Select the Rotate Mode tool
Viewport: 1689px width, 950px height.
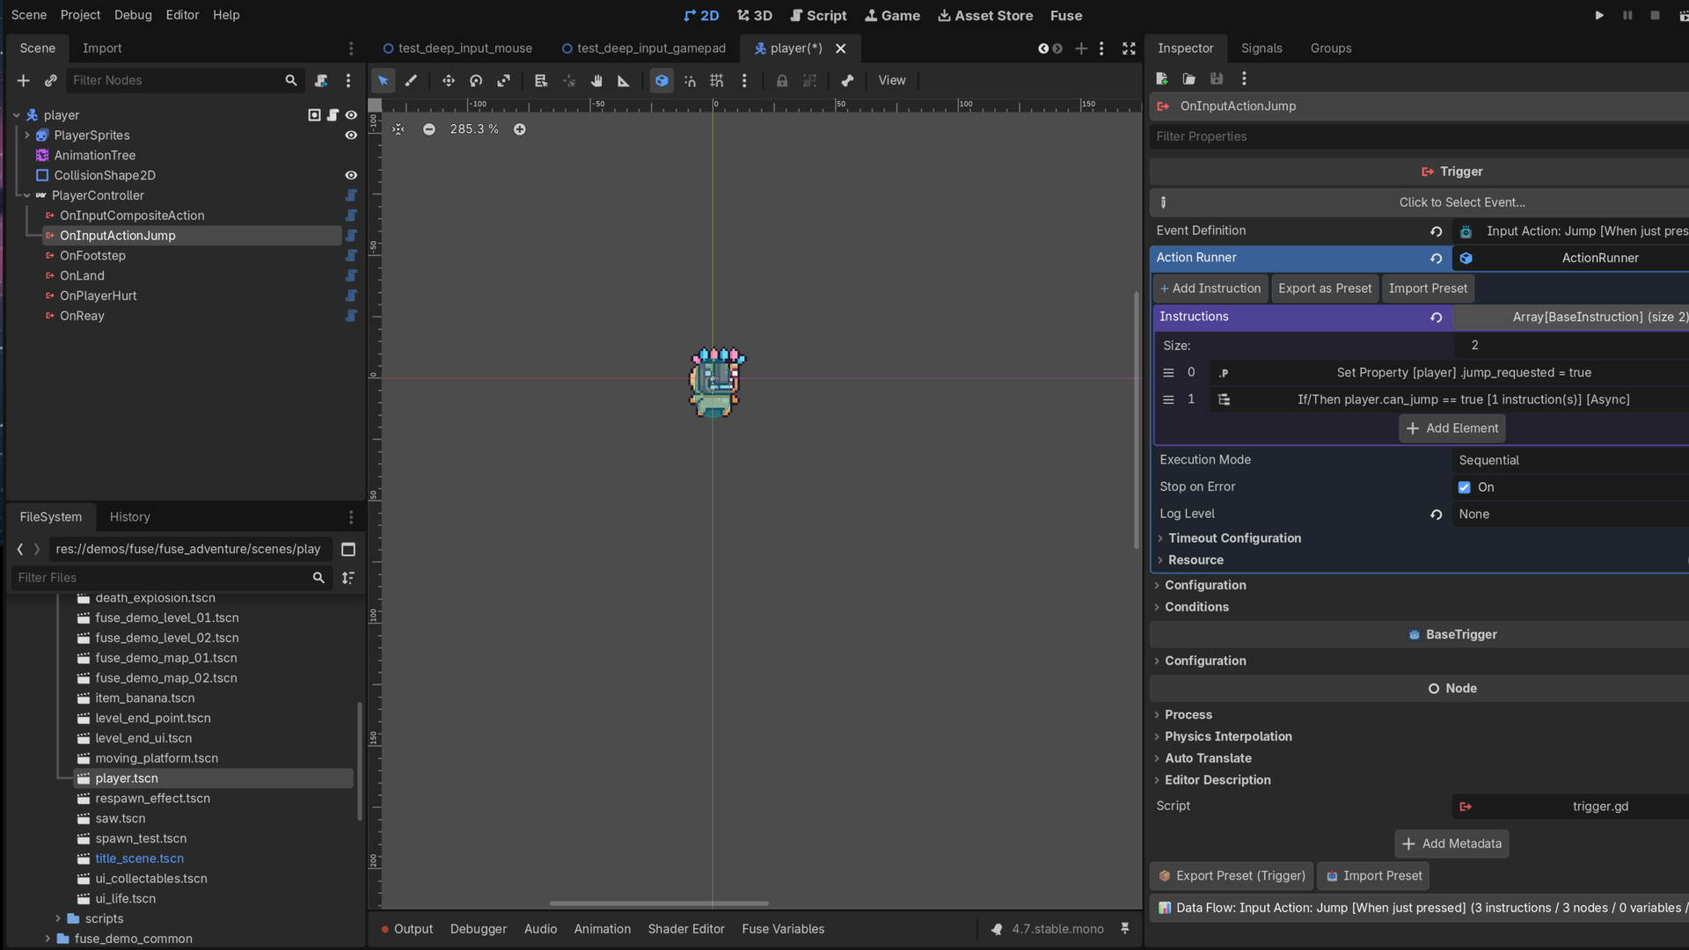coord(476,81)
